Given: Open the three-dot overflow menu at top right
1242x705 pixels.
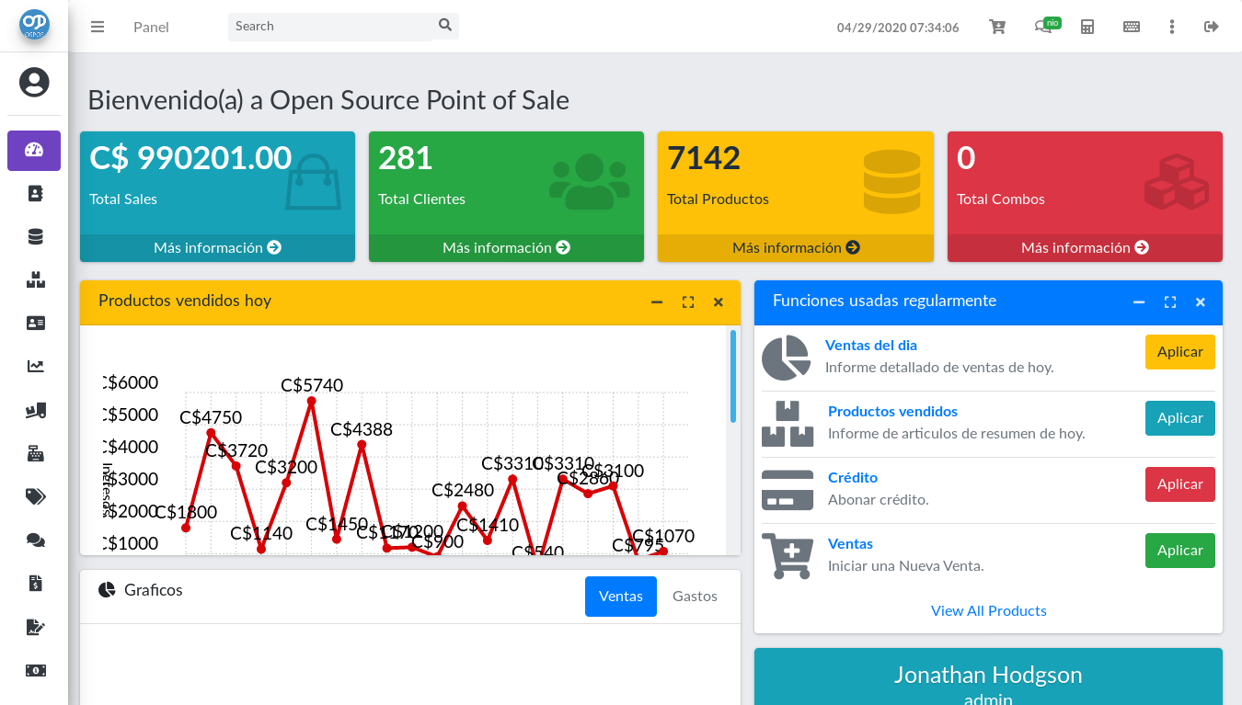Looking at the screenshot, I should tap(1171, 27).
